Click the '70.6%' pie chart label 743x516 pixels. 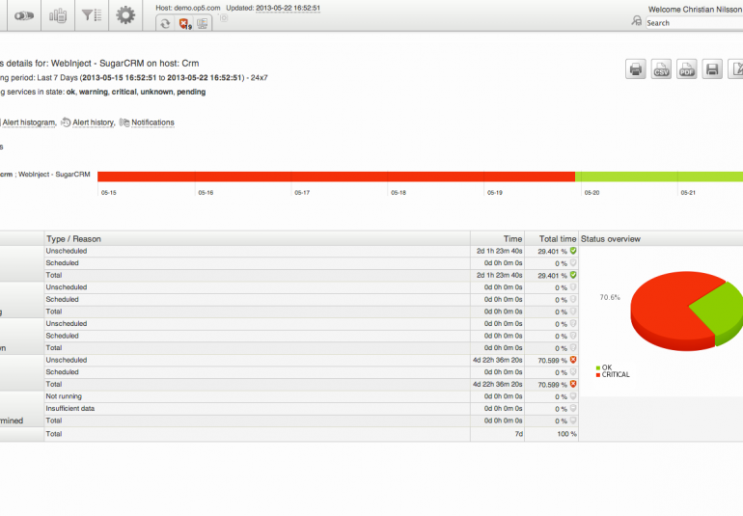point(610,298)
